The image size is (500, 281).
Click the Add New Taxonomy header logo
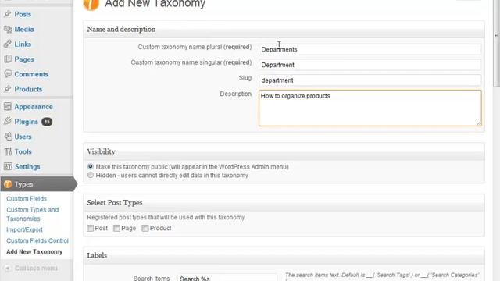[x=91, y=5]
